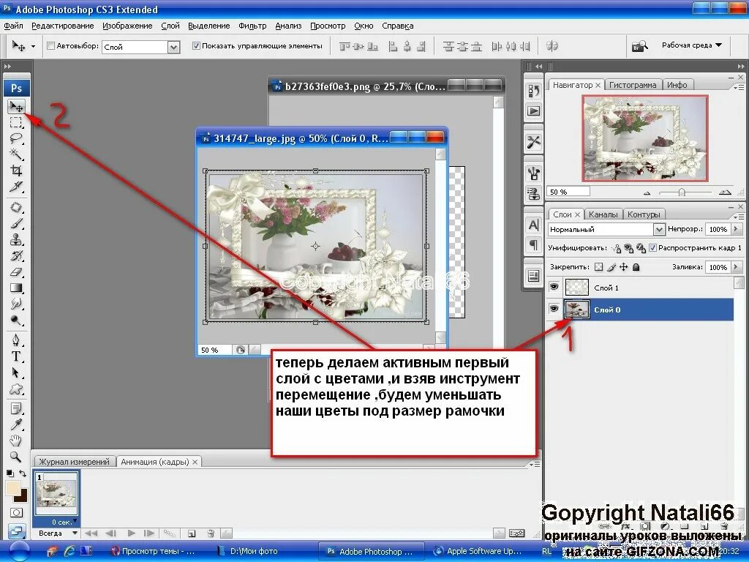Select the Eraser tool
The image size is (749, 562).
tap(16, 272)
